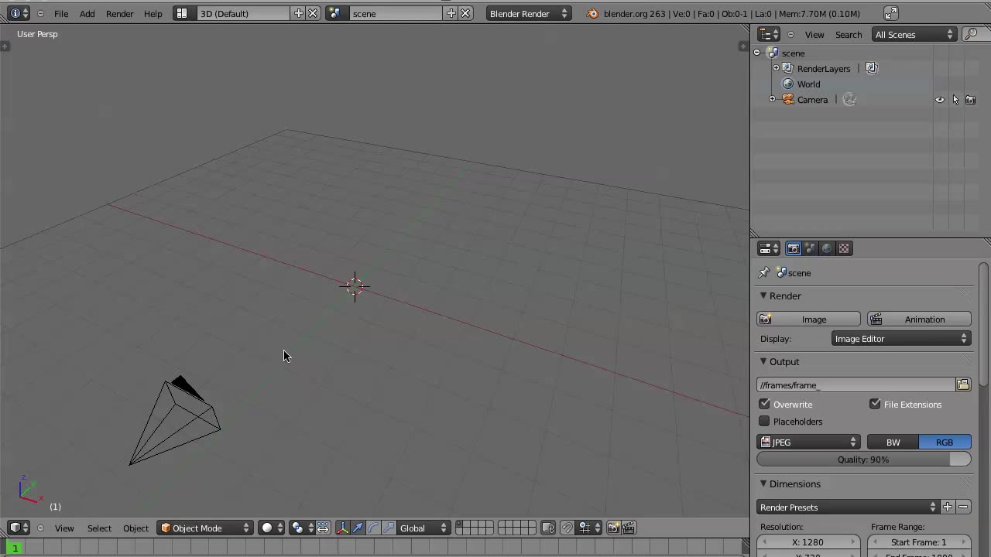Uncheck the File Extensions checkbox

[x=875, y=404]
